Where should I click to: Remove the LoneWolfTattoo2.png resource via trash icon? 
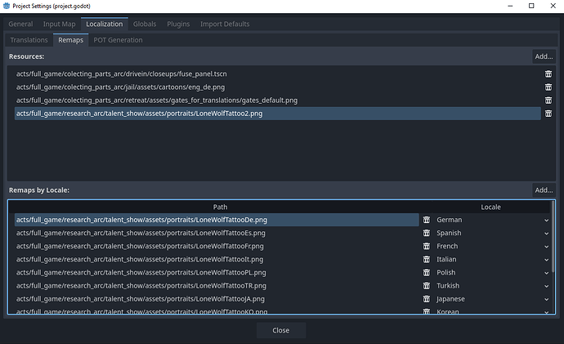click(x=548, y=114)
